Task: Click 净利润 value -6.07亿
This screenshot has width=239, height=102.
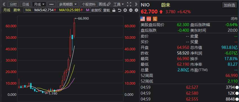Action: point(231,53)
